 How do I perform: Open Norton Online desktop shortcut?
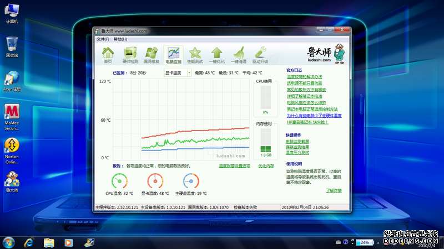(12, 151)
